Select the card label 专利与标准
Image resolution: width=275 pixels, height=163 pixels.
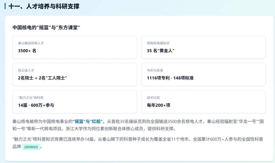155,70
